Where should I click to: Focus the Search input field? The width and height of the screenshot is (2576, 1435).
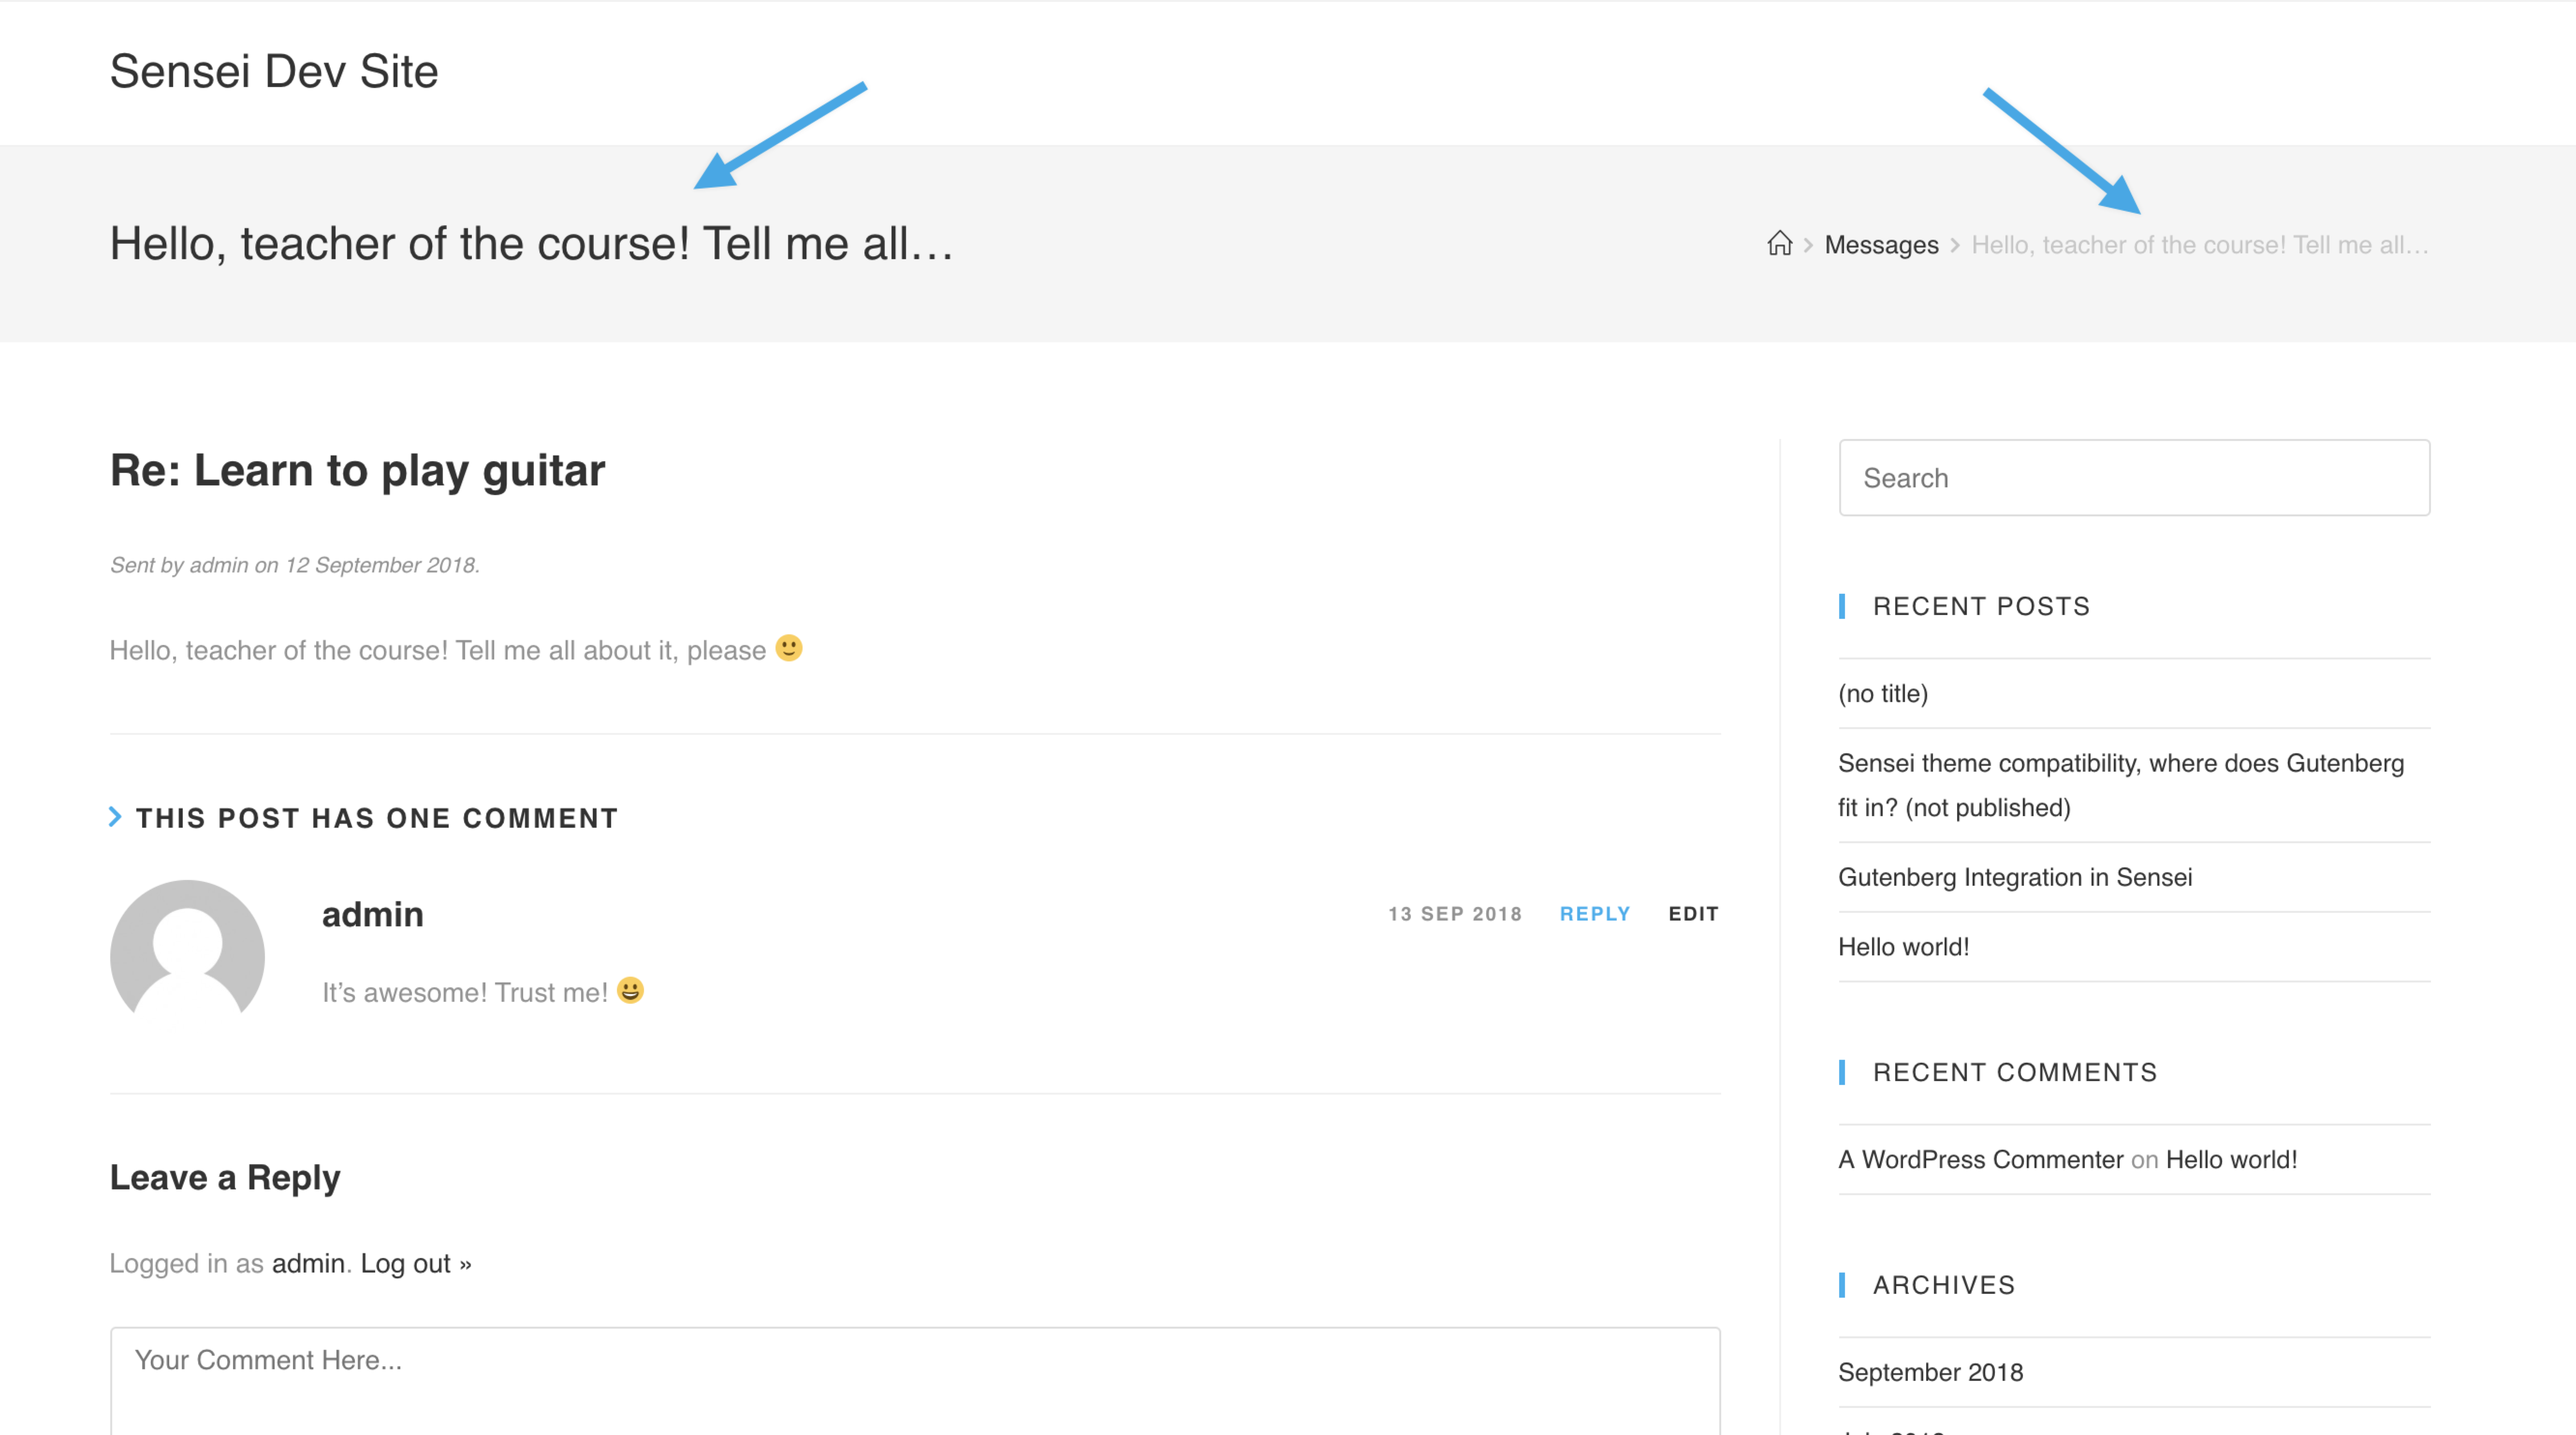tap(2133, 478)
